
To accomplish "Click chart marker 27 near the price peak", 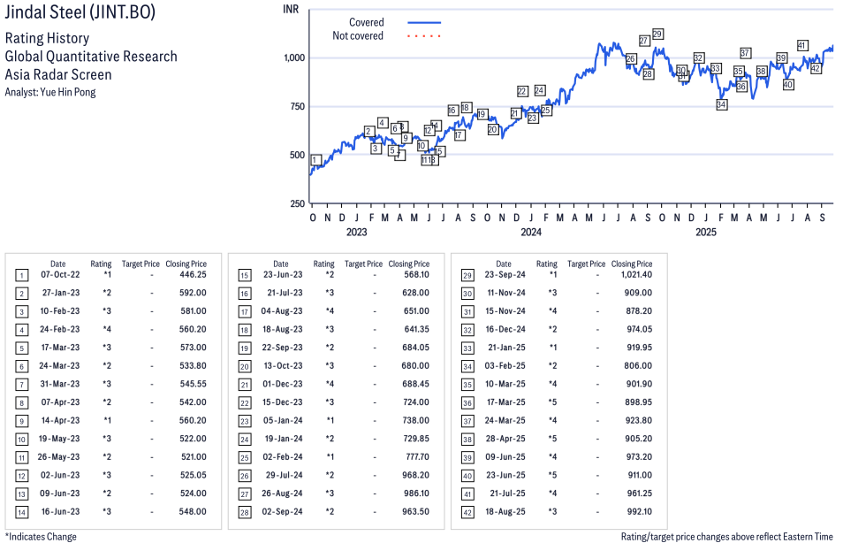I will coord(644,41).
